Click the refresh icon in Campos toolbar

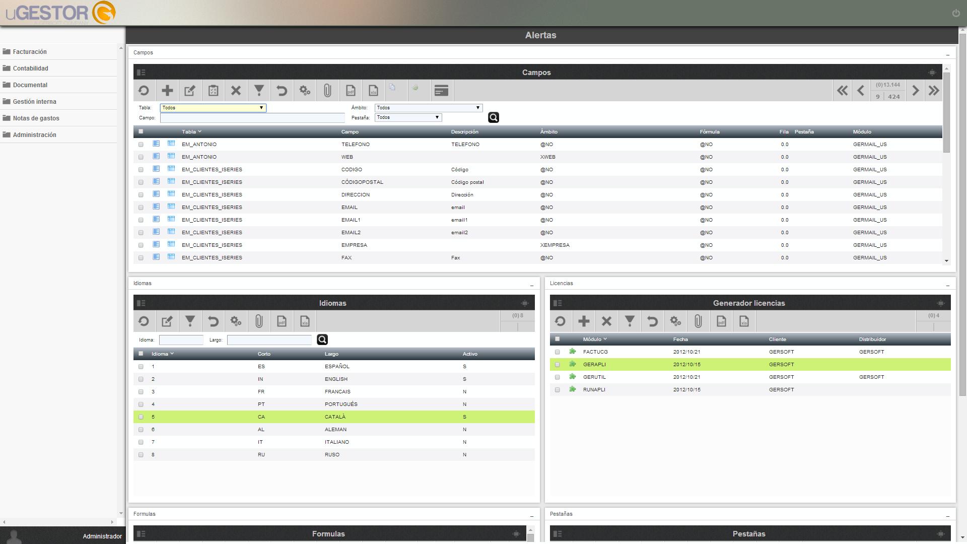tap(144, 91)
